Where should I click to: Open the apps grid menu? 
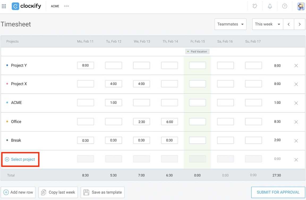(x=4, y=6)
